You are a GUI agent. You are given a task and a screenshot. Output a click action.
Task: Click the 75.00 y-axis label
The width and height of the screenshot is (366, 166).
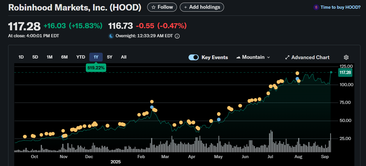coord(345,103)
